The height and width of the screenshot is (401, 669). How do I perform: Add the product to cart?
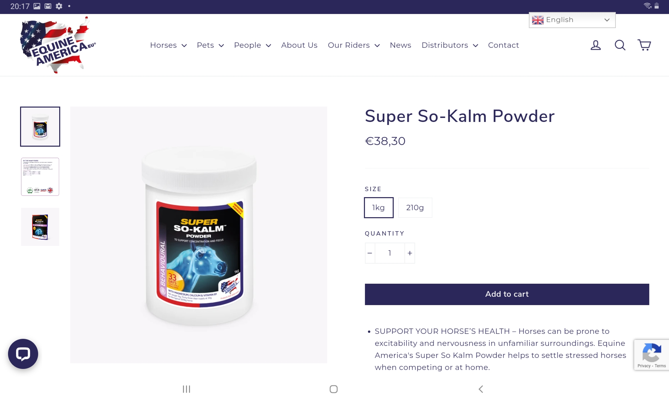click(x=507, y=294)
